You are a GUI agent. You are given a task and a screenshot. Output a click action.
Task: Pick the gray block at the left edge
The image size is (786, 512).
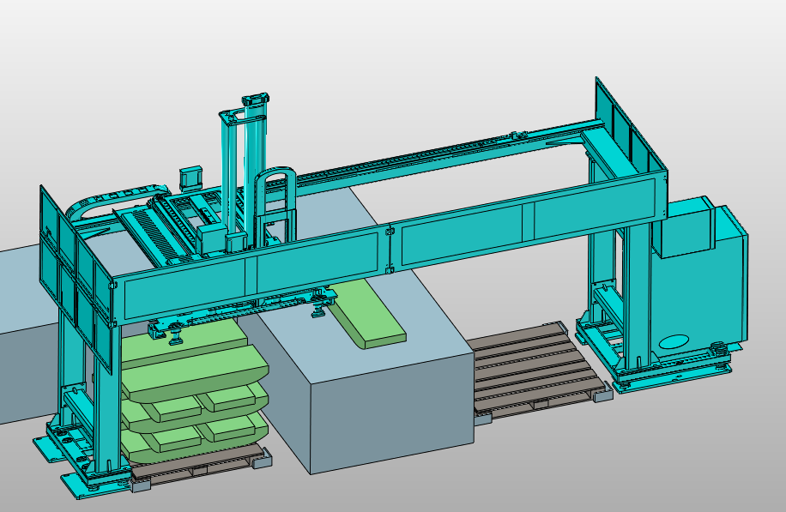pos(27,333)
